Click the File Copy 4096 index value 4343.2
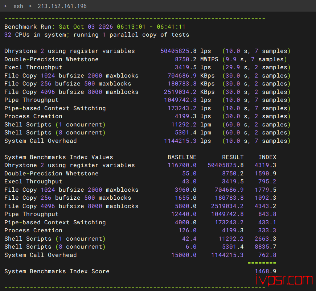The width and height of the screenshot is (316, 291). coord(266,206)
